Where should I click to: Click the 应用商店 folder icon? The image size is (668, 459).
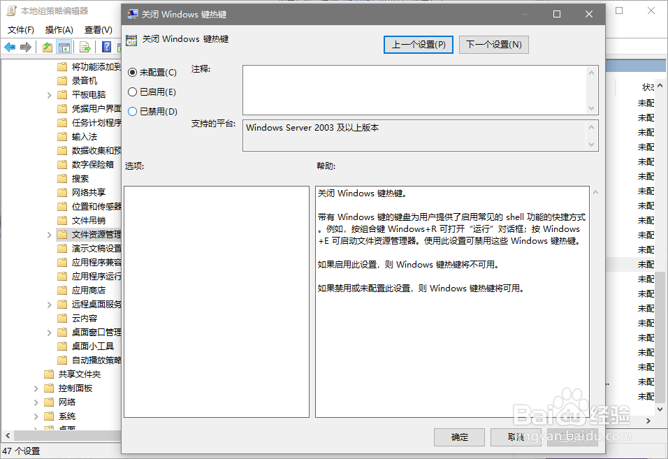pyautogui.click(x=62, y=291)
